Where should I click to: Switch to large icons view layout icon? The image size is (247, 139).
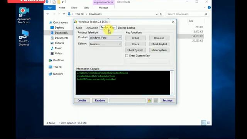click(208, 123)
